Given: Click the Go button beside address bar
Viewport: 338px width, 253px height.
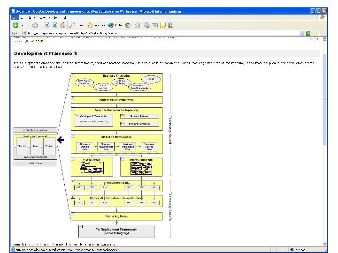Looking at the screenshot, I should pyautogui.click(x=308, y=33).
